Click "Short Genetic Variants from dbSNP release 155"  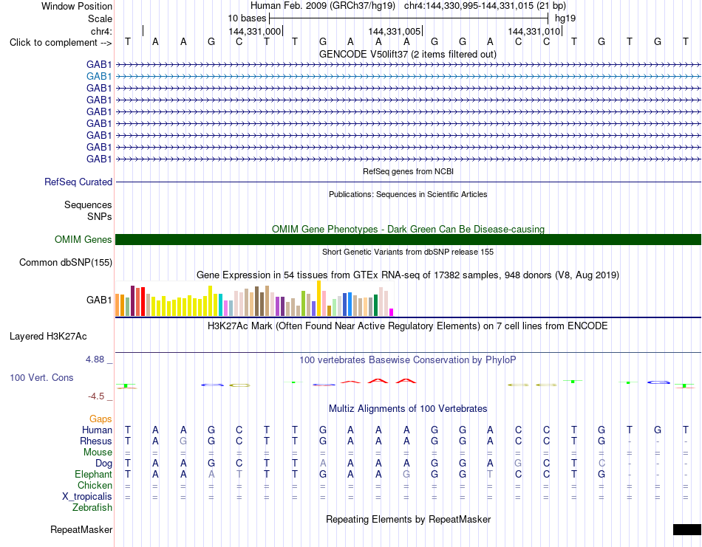(408, 252)
